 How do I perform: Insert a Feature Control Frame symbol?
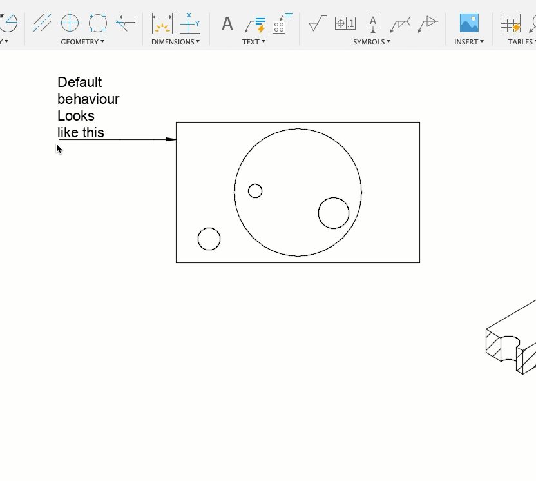pyautogui.click(x=345, y=24)
